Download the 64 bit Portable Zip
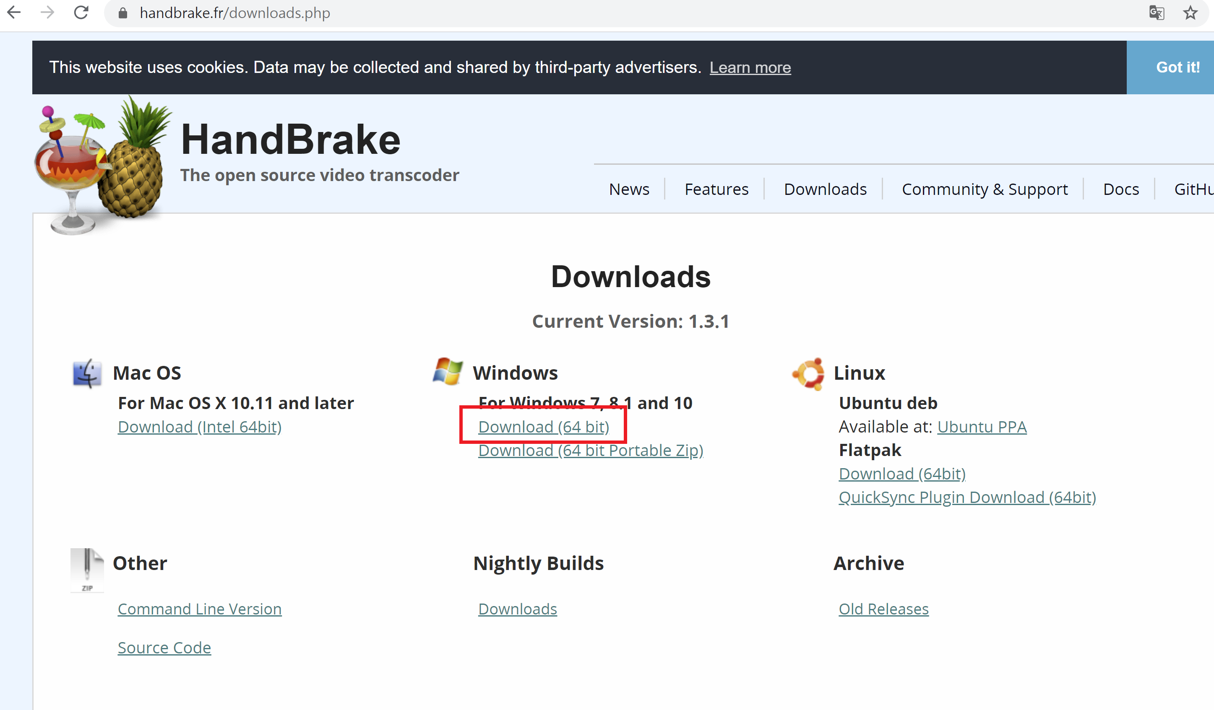This screenshot has height=710, width=1214. 591,451
